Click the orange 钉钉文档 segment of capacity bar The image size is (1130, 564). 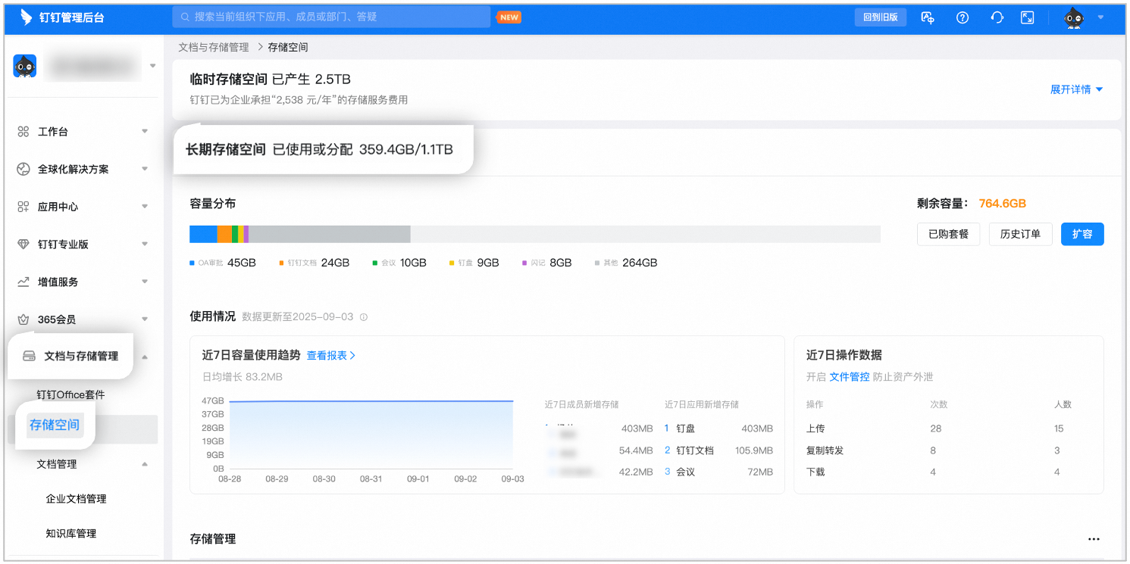[x=224, y=234]
